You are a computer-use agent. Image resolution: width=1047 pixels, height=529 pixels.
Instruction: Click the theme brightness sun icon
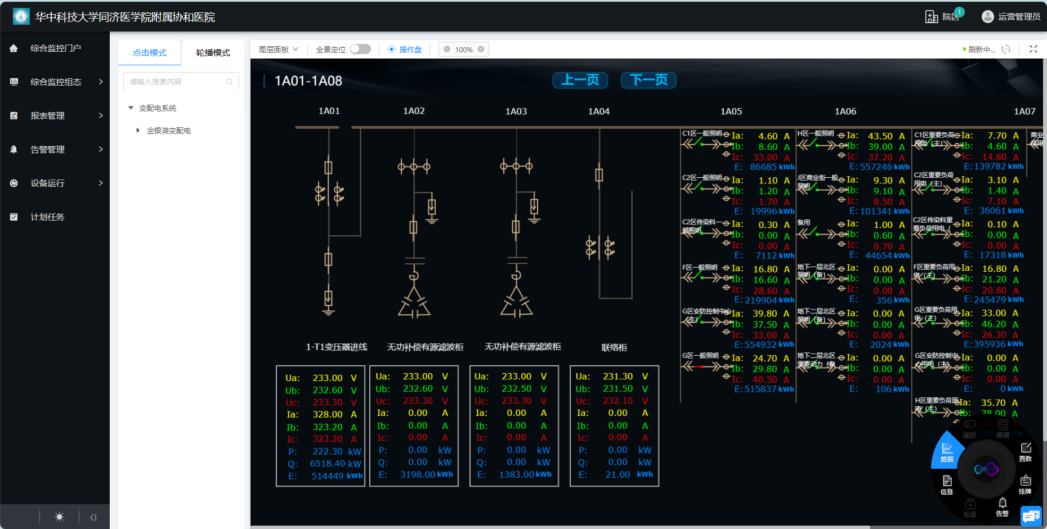coord(59,517)
